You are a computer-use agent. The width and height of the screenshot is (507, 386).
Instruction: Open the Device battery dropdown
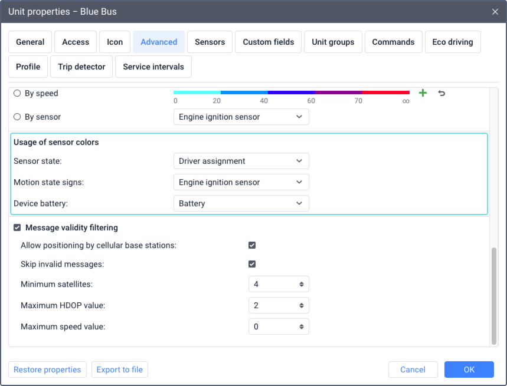pos(241,203)
